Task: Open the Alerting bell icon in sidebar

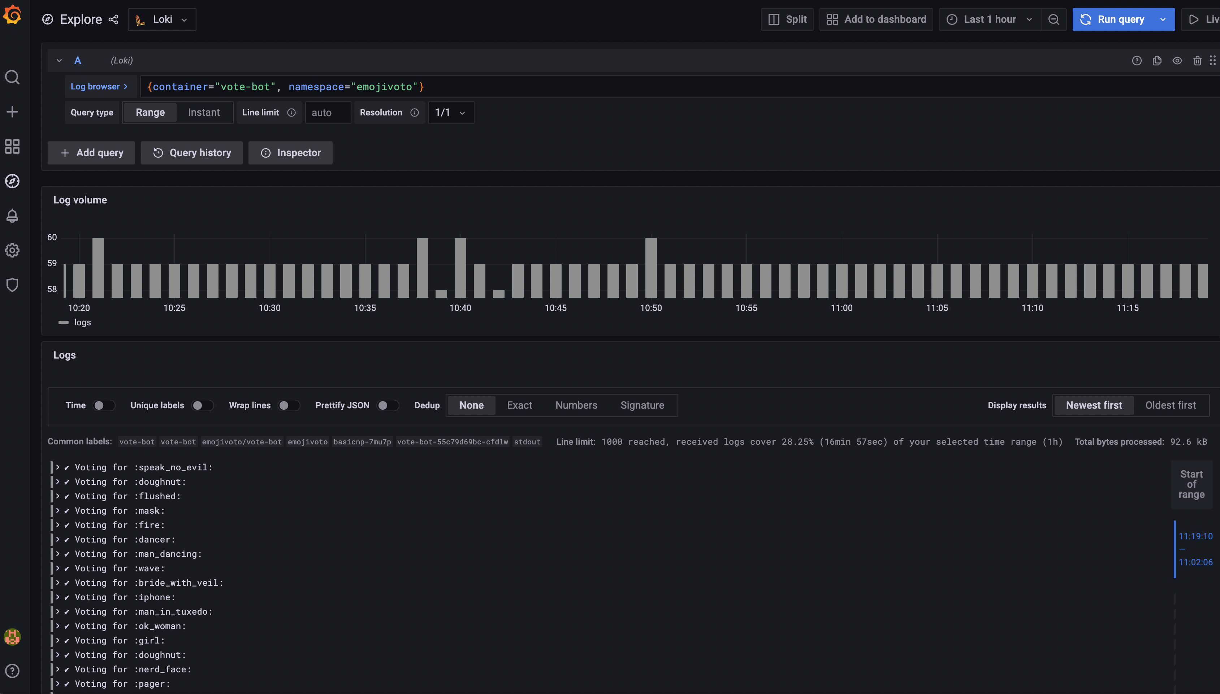Action: 12,216
